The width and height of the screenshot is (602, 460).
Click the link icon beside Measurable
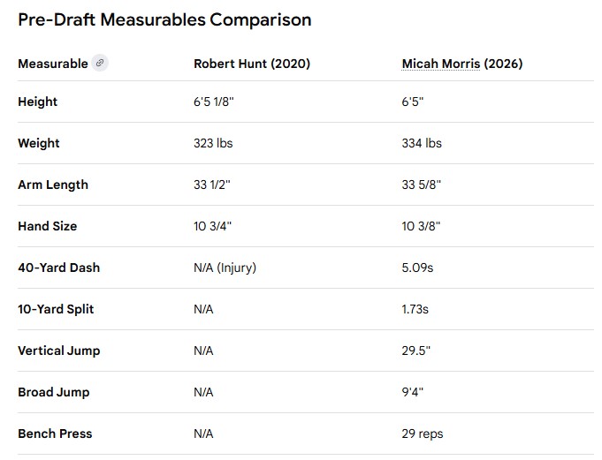pyautogui.click(x=101, y=64)
